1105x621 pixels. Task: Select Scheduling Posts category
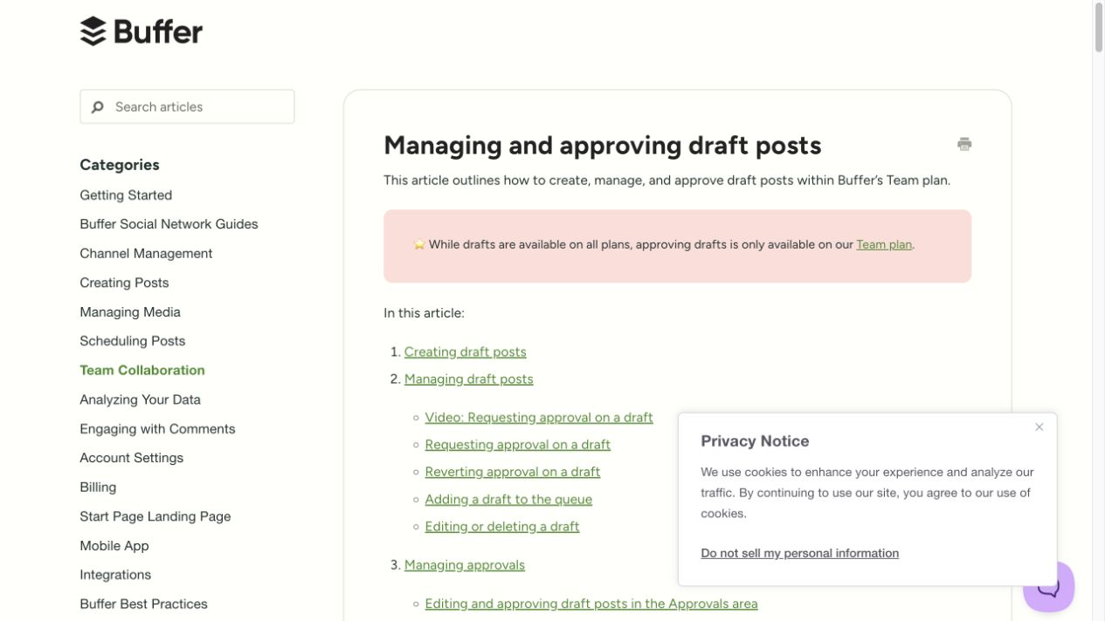pyautogui.click(x=132, y=341)
